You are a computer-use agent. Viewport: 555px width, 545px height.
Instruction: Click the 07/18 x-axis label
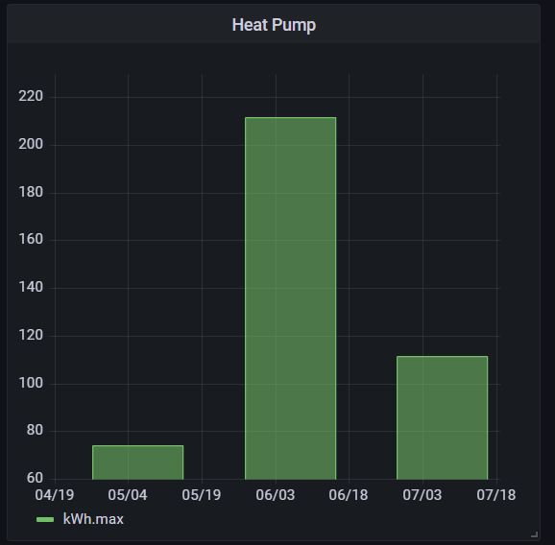tap(496, 495)
